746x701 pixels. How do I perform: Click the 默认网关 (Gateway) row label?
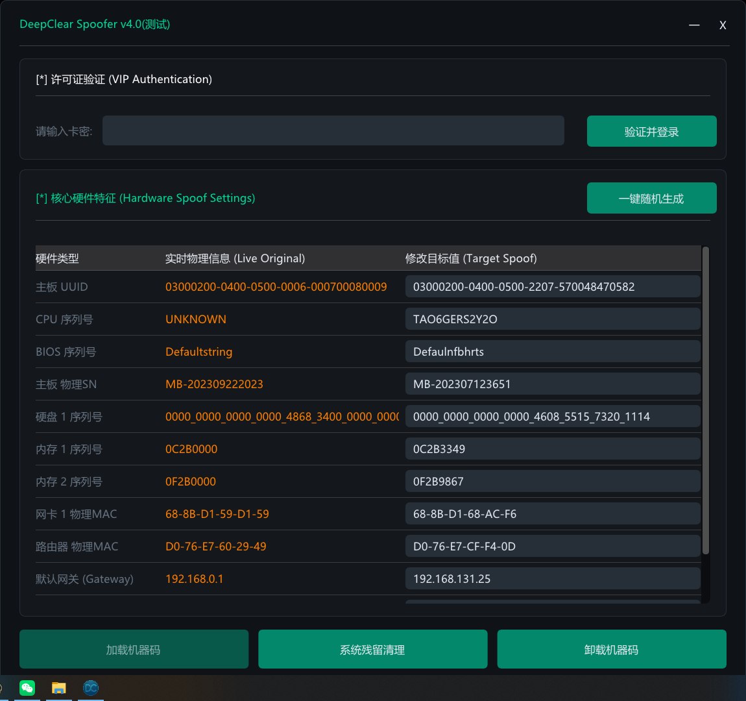coord(85,579)
